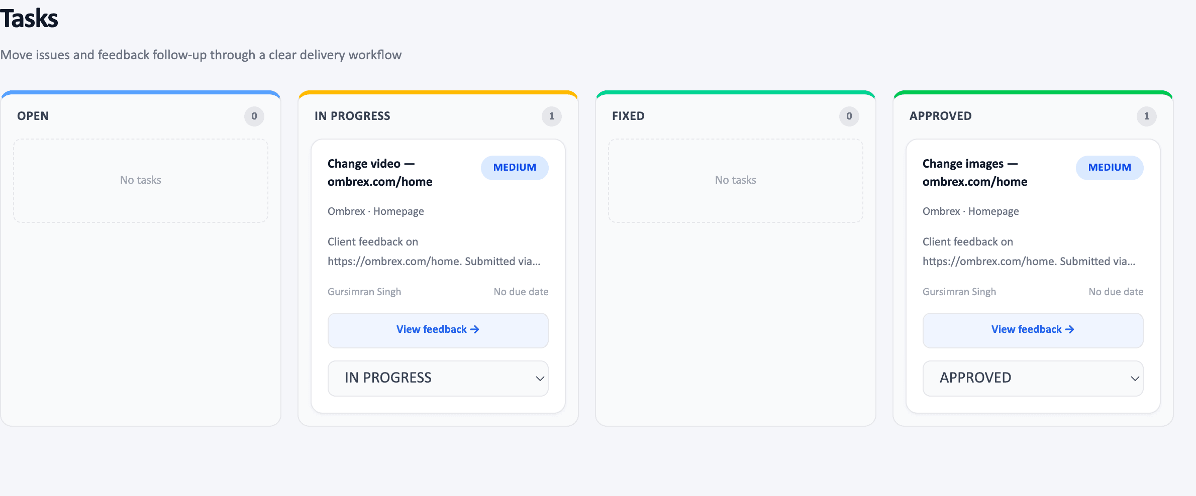Open the Change video — ombrex.com/home task card
This screenshot has height=496, width=1196.
[438, 274]
